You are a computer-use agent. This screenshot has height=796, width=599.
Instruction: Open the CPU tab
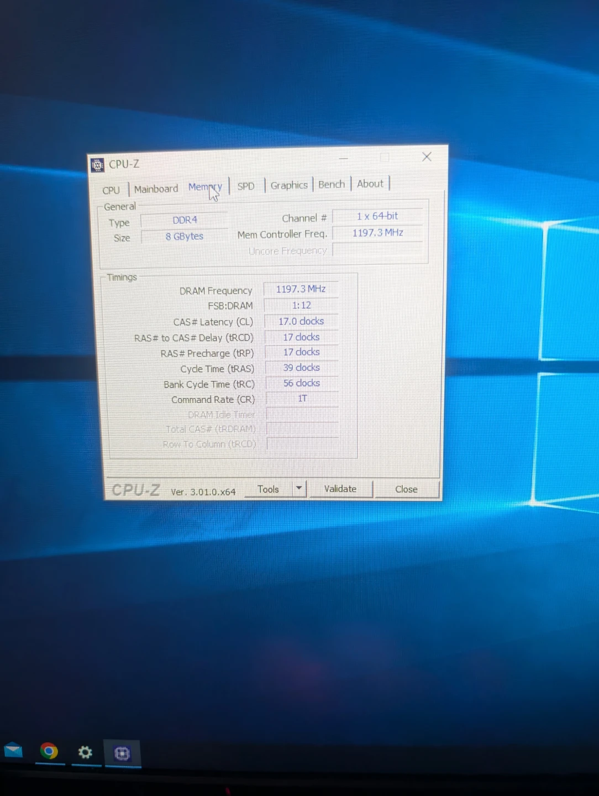(x=111, y=190)
